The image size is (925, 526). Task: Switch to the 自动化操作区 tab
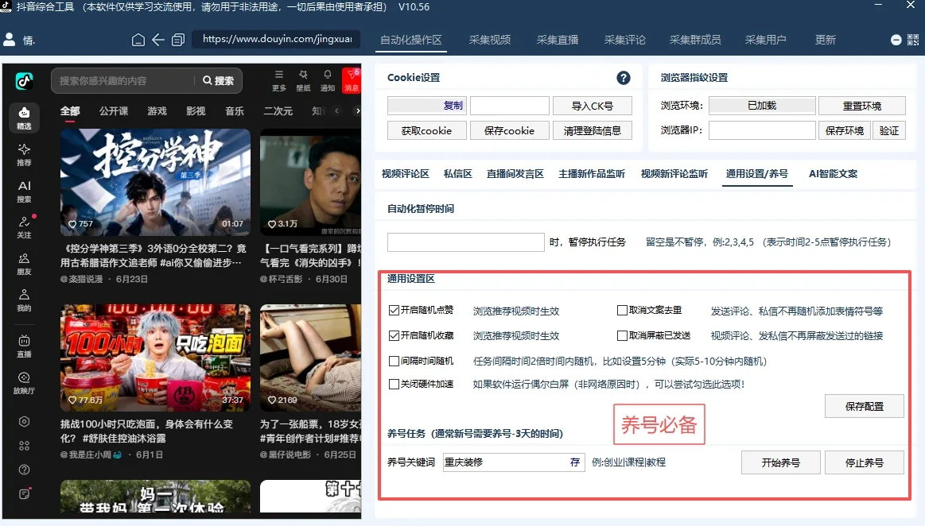(411, 40)
